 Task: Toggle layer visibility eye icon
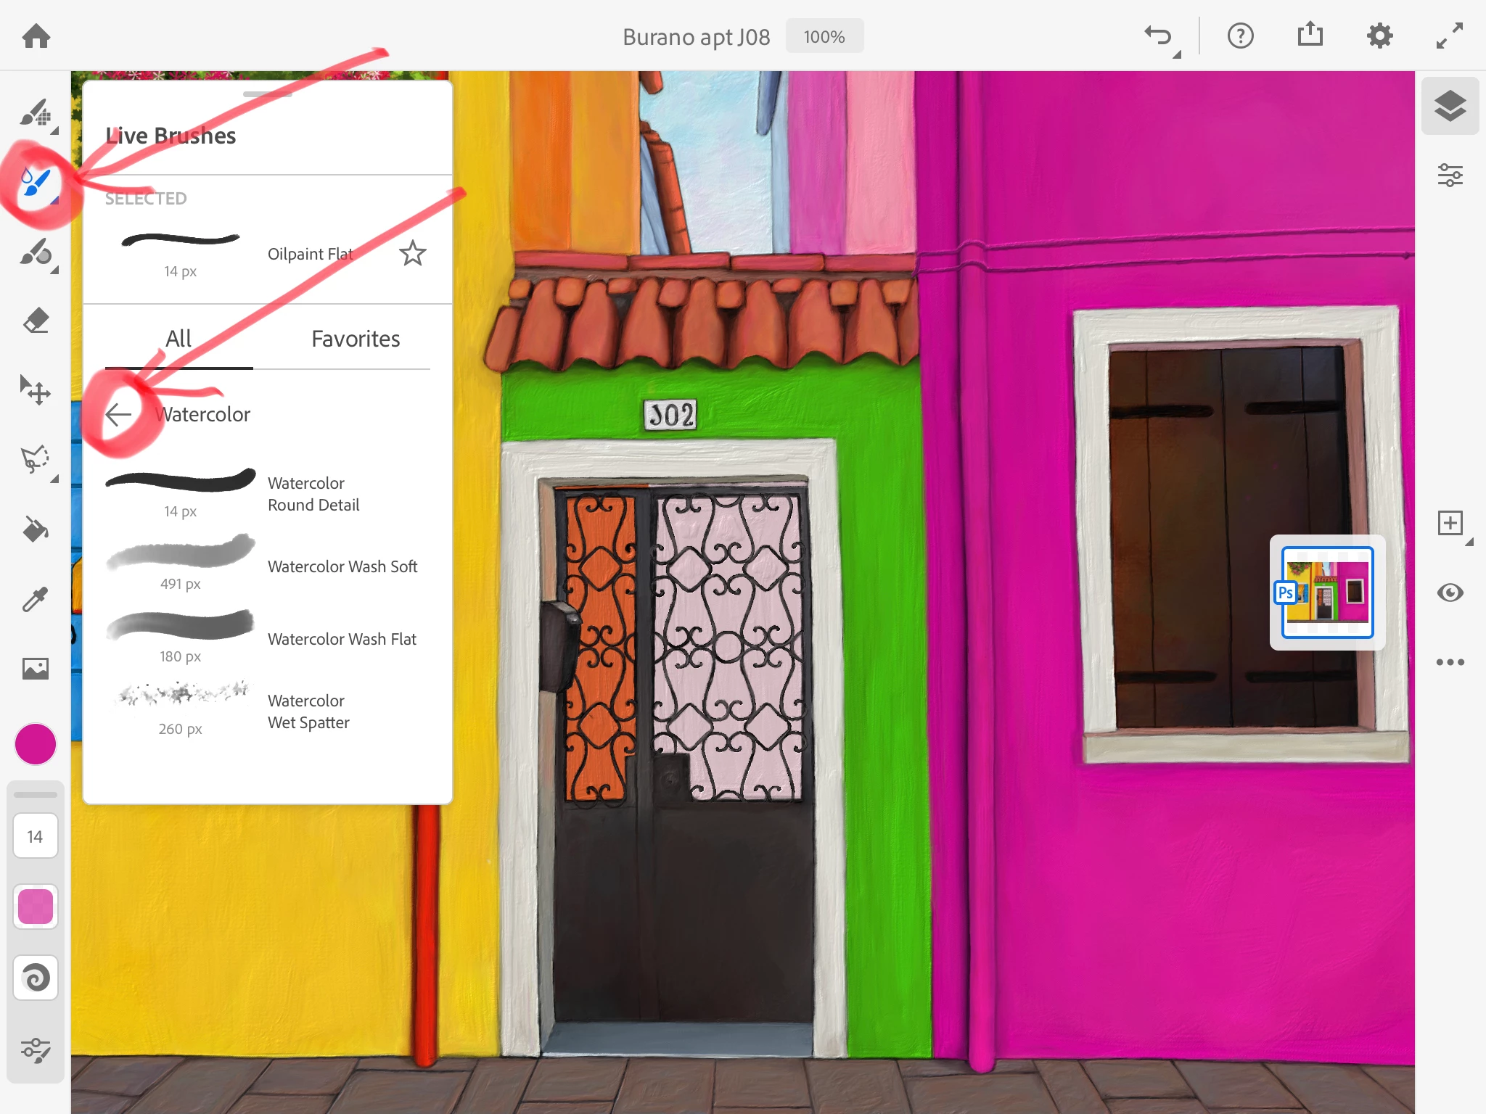1450,593
